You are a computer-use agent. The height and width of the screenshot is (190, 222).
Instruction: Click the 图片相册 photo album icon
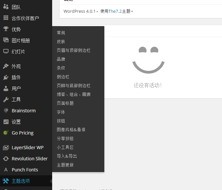click(6, 40)
